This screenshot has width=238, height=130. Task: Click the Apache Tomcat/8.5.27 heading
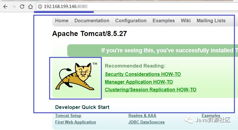[89, 34]
